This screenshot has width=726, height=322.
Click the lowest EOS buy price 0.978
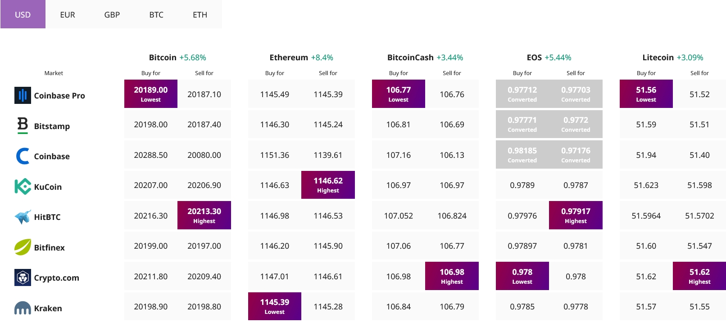pyautogui.click(x=522, y=276)
